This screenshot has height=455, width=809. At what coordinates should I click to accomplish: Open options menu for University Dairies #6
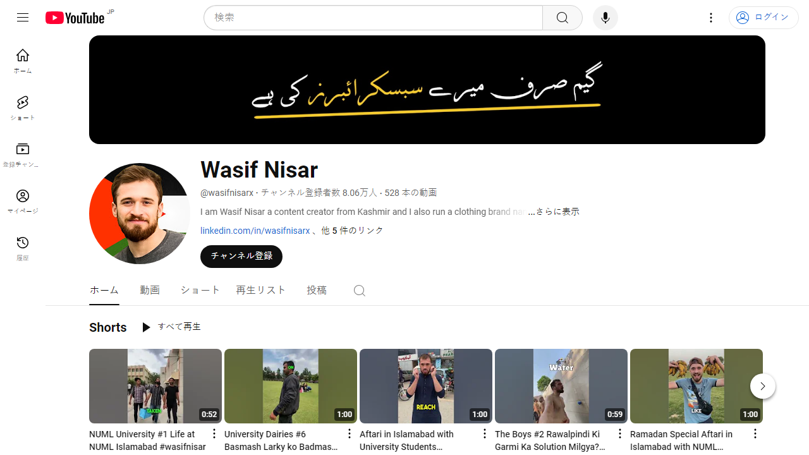[x=350, y=434]
